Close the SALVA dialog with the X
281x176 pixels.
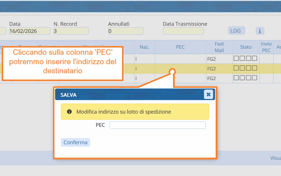(x=208, y=94)
